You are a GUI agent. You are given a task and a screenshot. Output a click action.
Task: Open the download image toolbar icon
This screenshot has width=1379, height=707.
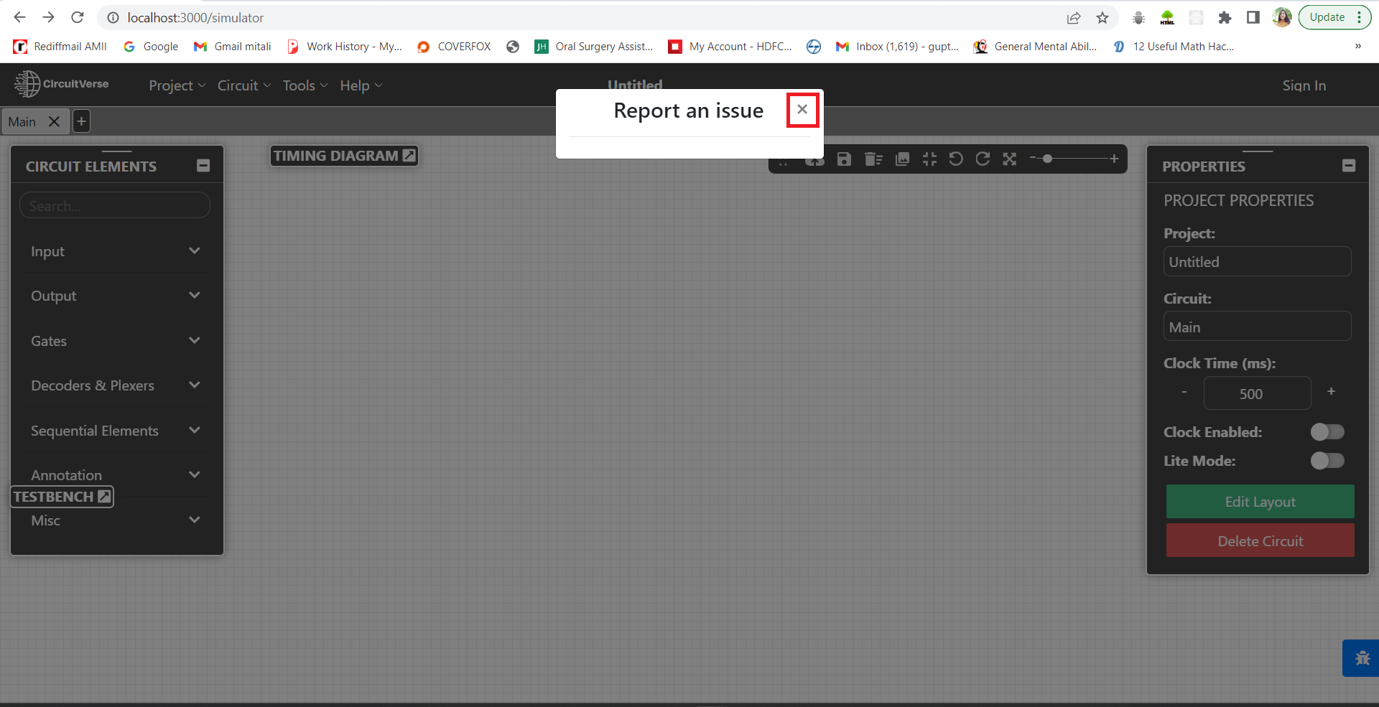click(901, 159)
